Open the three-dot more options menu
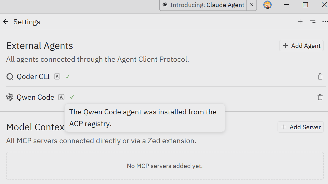Image resolution: width=328 pixels, height=184 pixels. pyautogui.click(x=325, y=22)
